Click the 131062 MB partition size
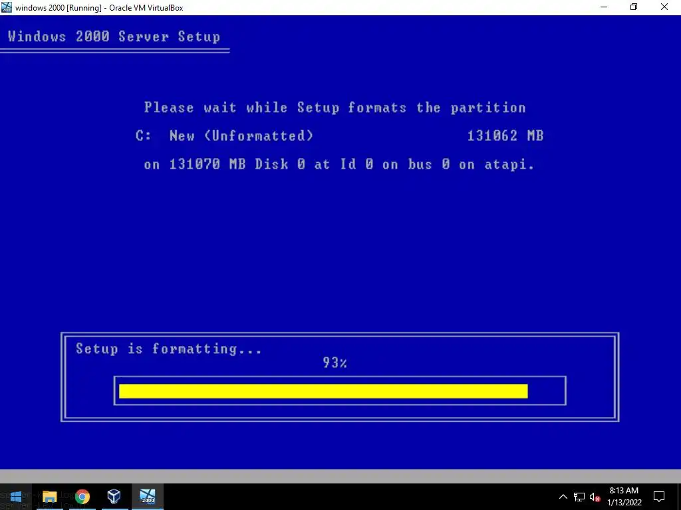 coord(505,135)
